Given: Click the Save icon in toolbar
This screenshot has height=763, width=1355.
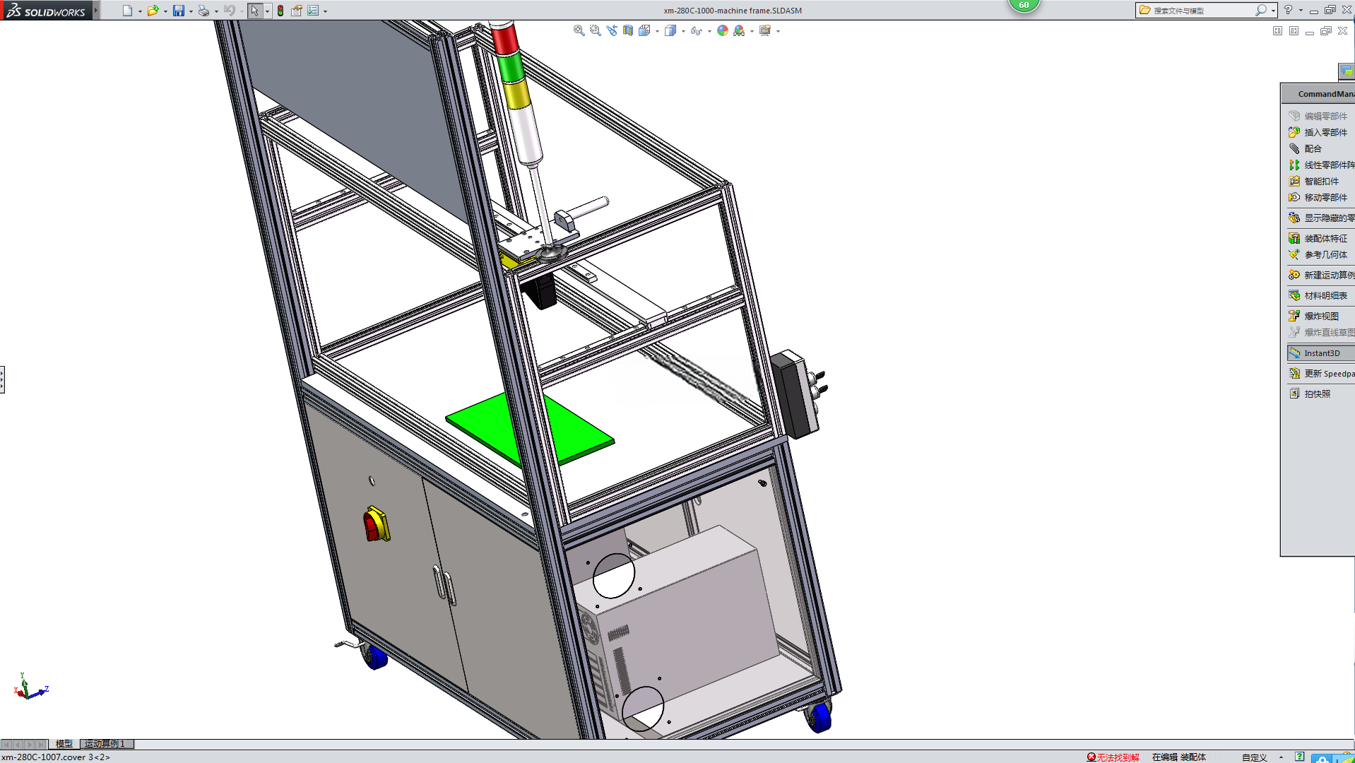Looking at the screenshot, I should pyautogui.click(x=179, y=11).
